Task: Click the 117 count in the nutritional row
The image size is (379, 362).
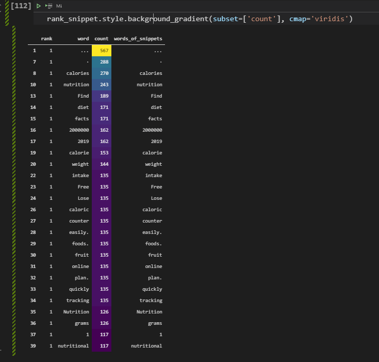Action: pos(102,346)
